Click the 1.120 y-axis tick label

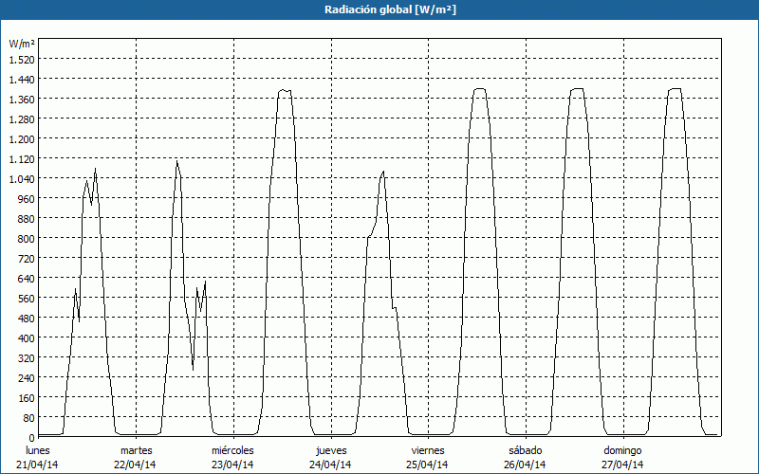21,158
